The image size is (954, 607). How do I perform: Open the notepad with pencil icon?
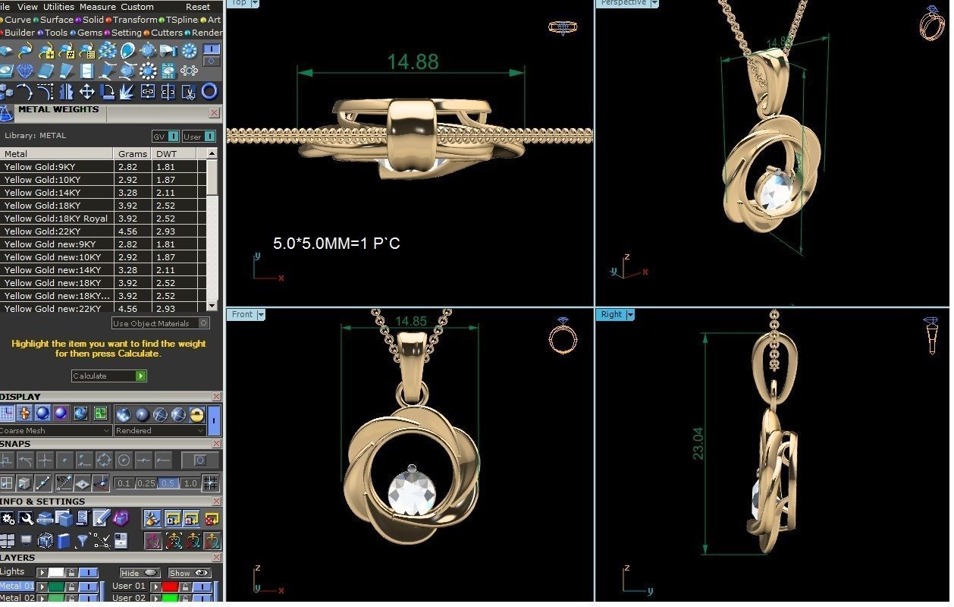[101, 517]
